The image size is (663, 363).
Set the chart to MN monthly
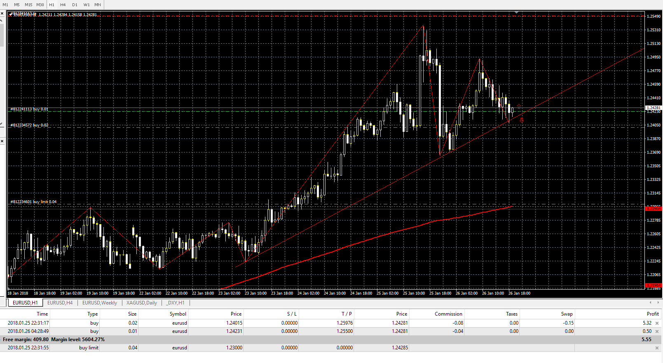(98, 5)
